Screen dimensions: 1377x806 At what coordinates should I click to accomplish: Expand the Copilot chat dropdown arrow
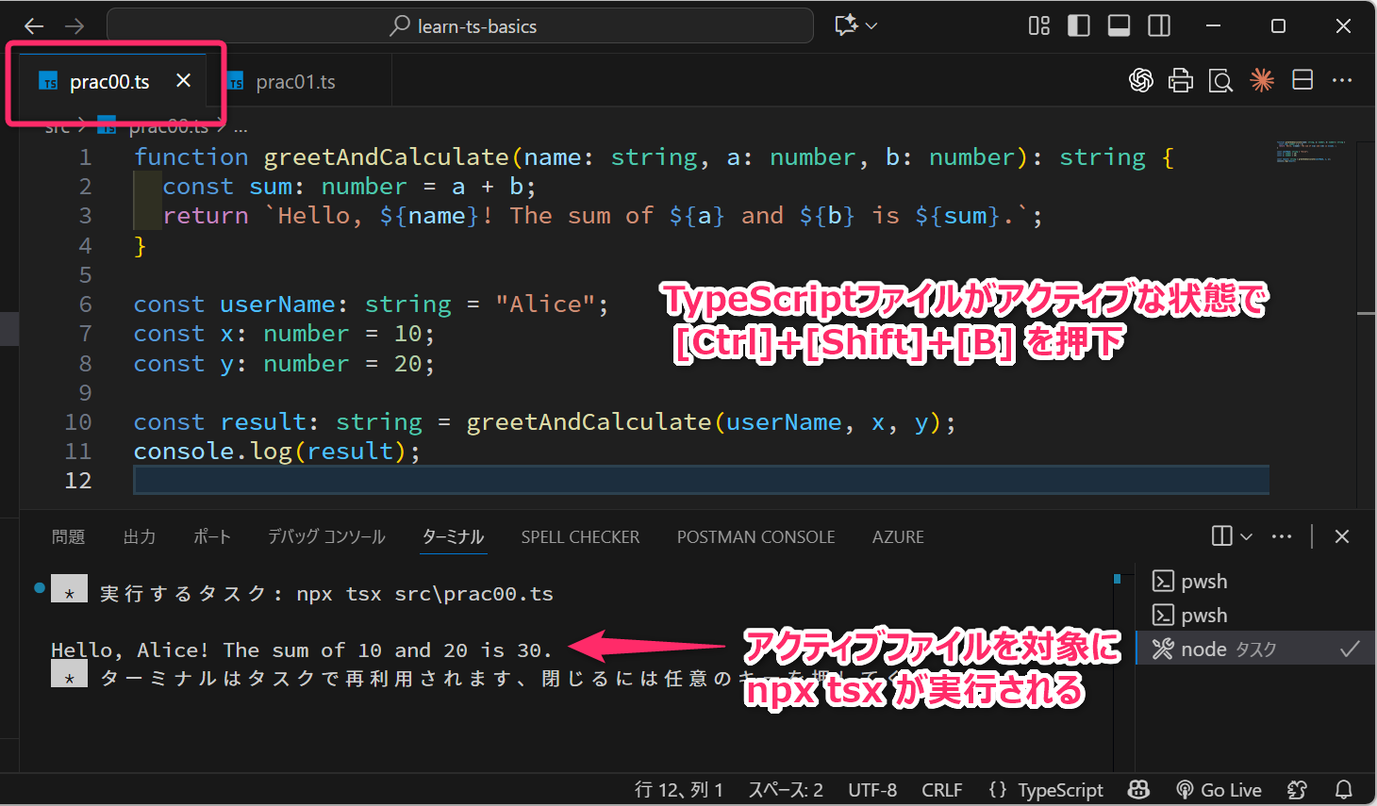[x=871, y=26]
